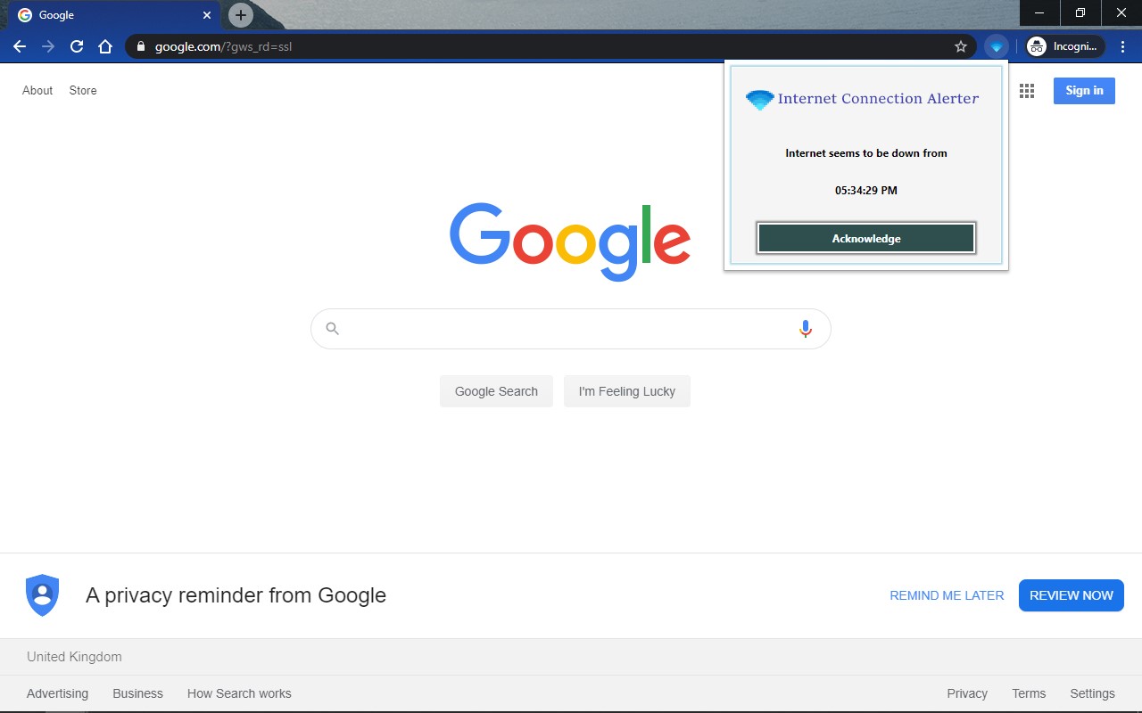Viewport: 1142px width, 713px height.
Task: Bookmark this page with the star icon
Action: (961, 46)
